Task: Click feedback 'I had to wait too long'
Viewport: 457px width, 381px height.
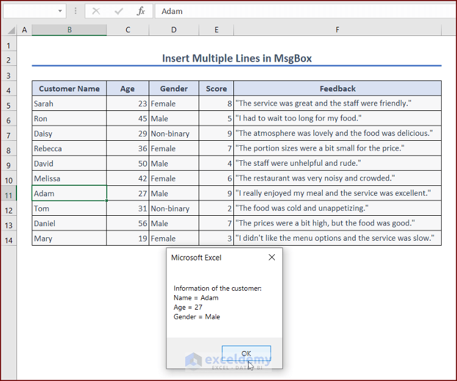Action: [338, 118]
